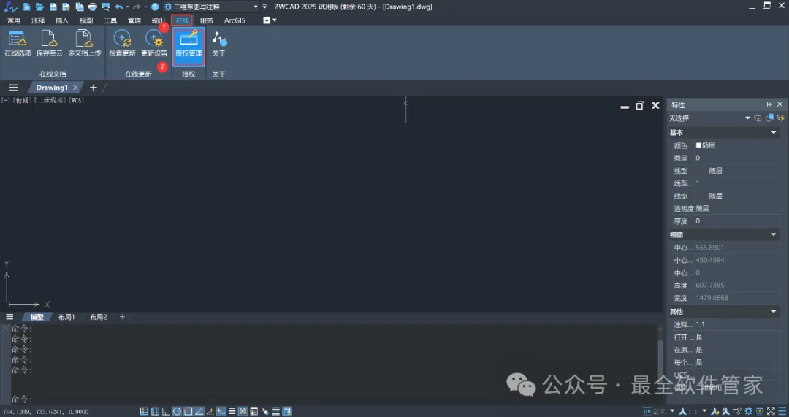Close the Drawing1 tab with its x
Screen dimensions: 789x417
coord(75,88)
